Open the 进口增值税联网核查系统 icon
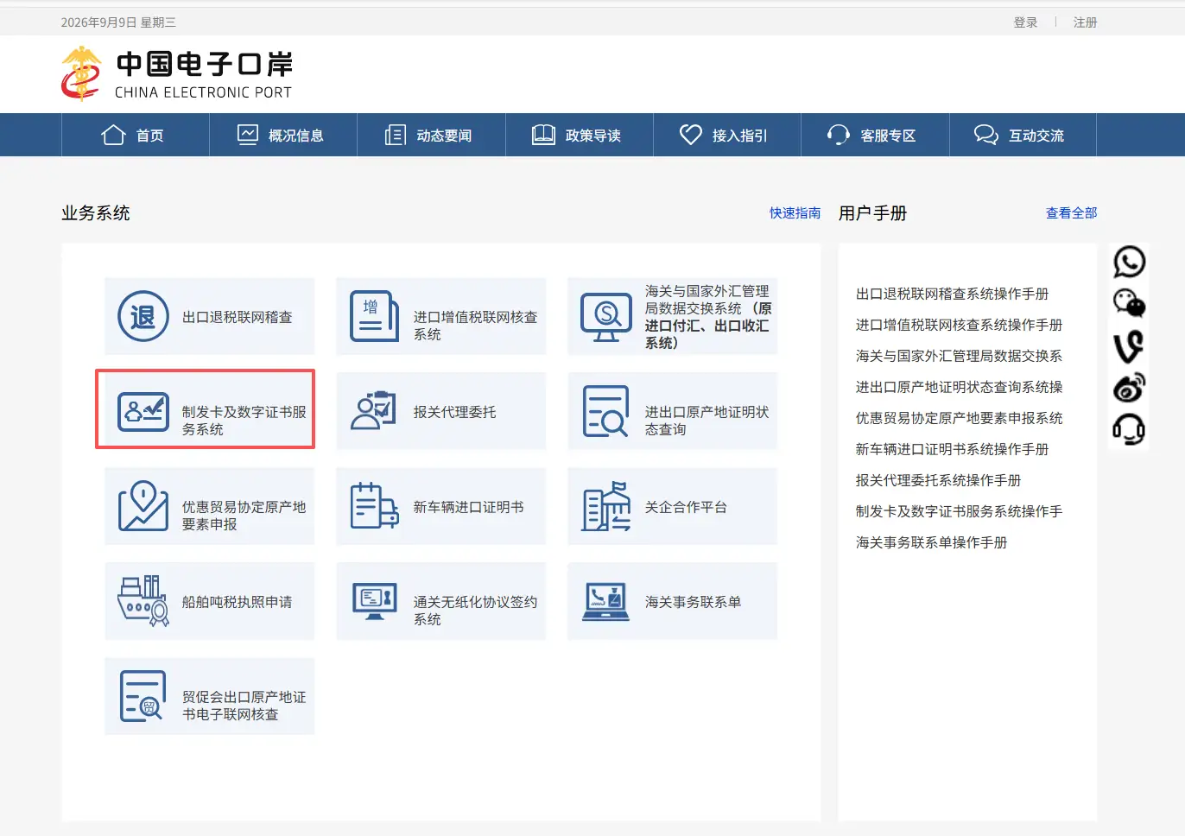Image resolution: width=1185 pixels, height=836 pixels. [375, 316]
